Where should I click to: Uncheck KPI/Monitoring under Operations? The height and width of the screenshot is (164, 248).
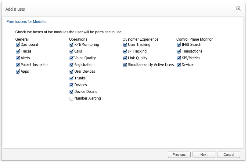pos(71,45)
